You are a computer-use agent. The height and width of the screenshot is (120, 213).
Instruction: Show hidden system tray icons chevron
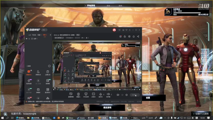tap(165, 118)
